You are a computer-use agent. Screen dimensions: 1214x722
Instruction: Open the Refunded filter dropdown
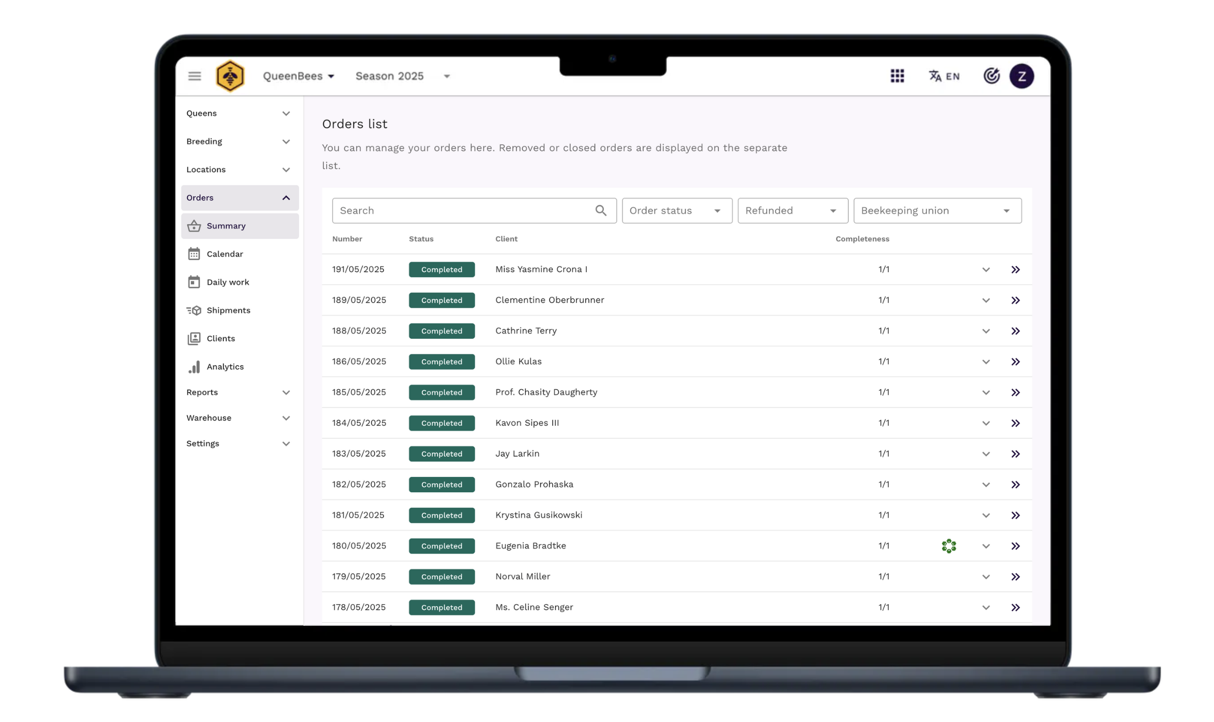tap(792, 210)
